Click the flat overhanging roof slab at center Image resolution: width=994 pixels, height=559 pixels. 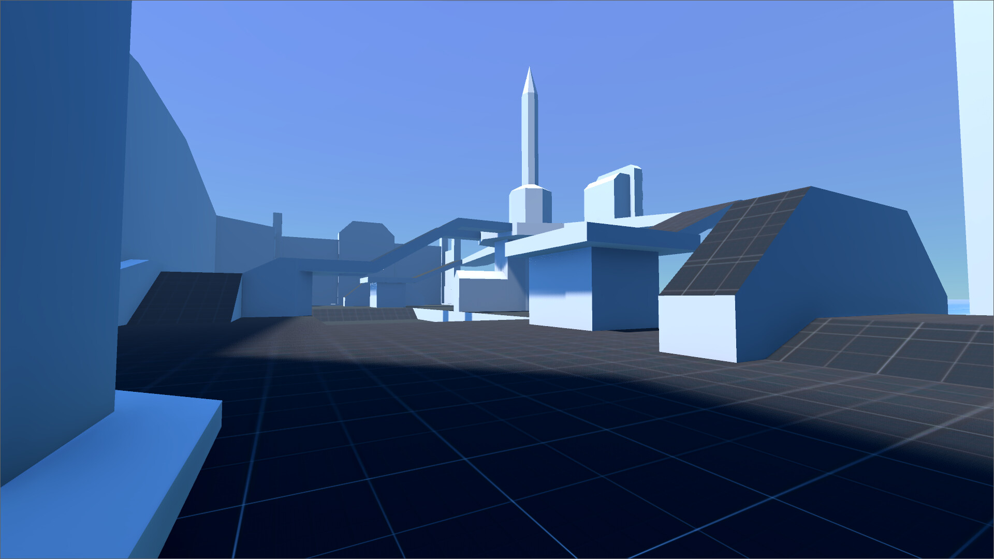601,238
